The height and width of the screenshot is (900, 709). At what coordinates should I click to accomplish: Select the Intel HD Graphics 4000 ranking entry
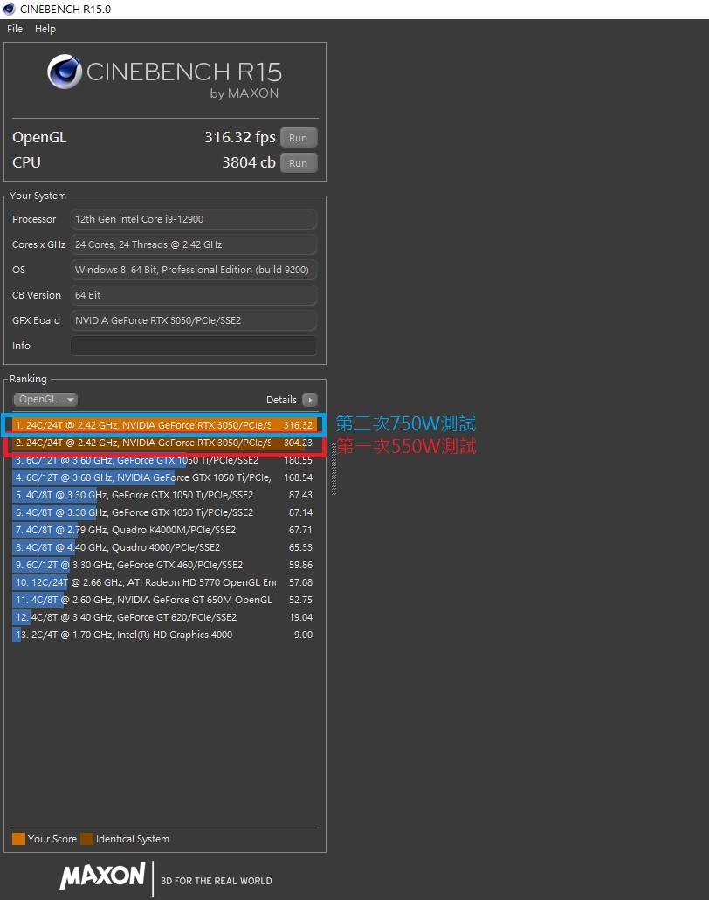[x=164, y=635]
